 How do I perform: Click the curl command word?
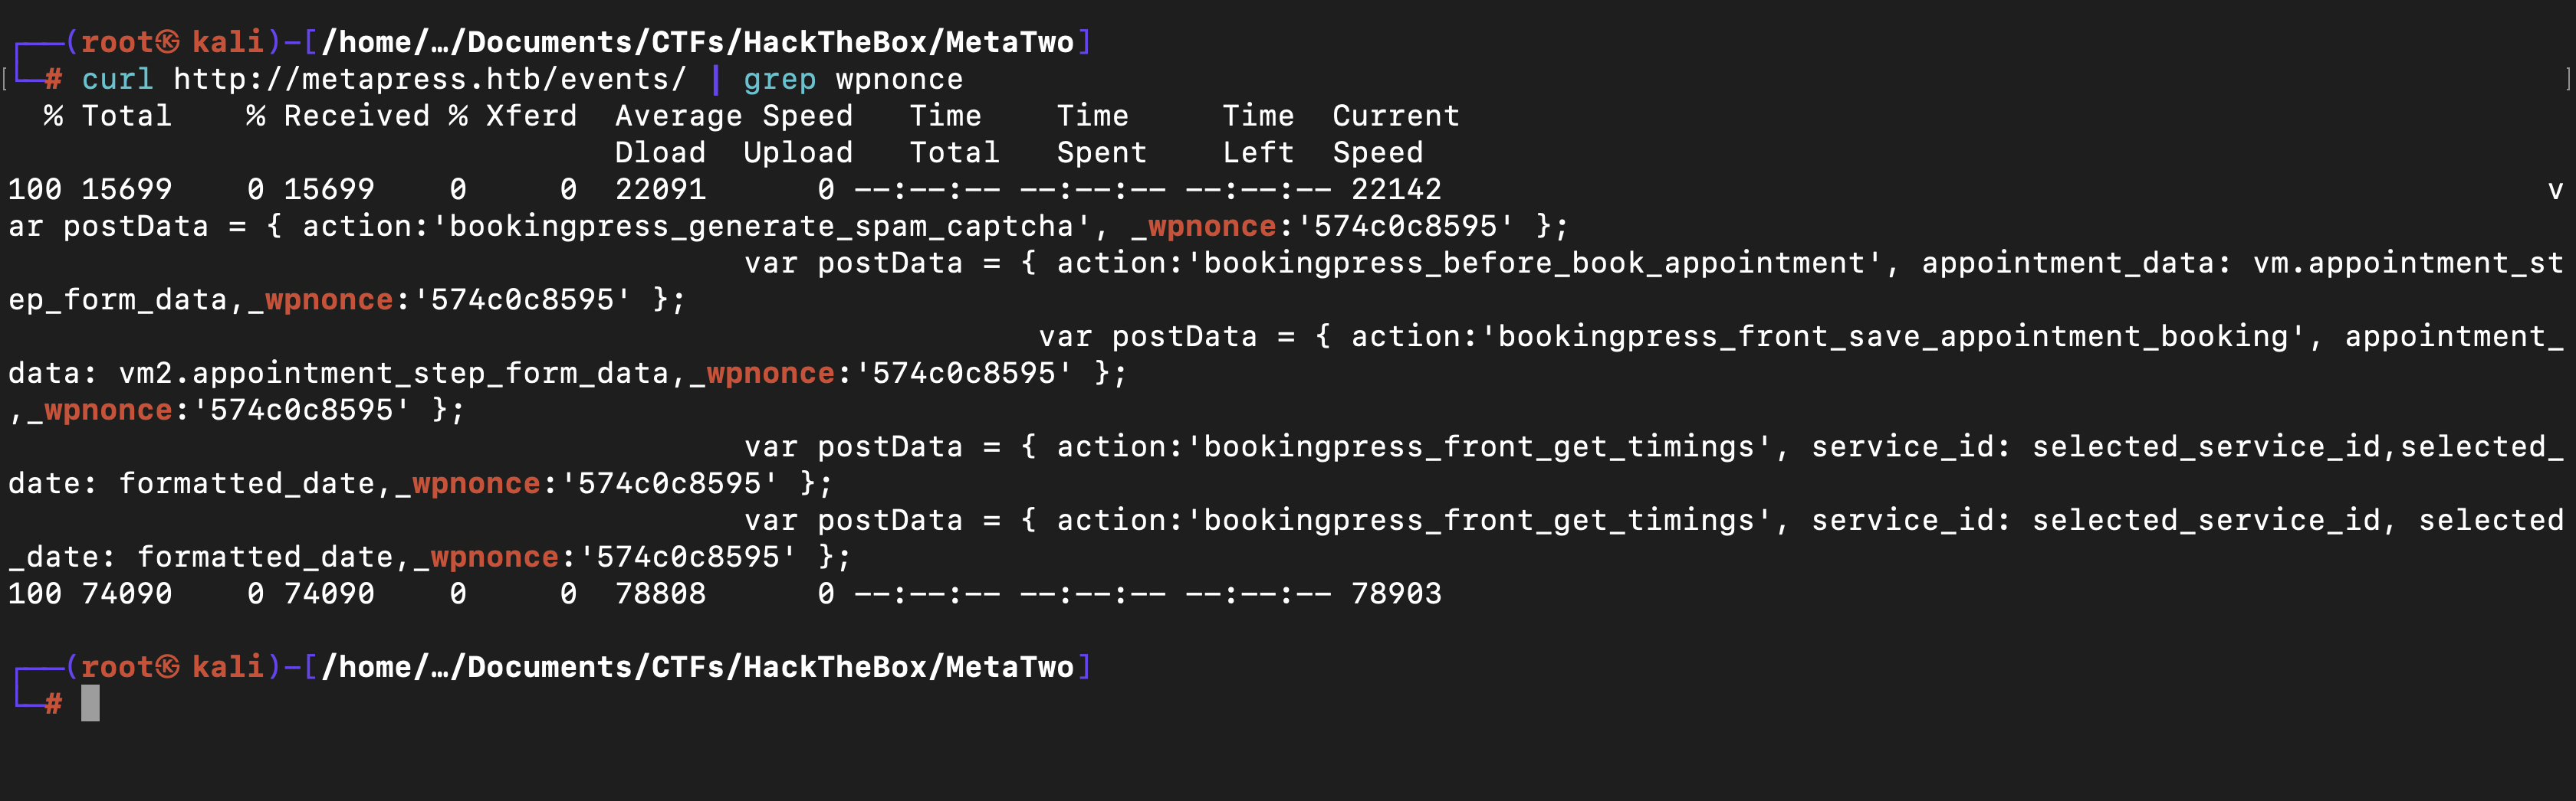point(117,79)
